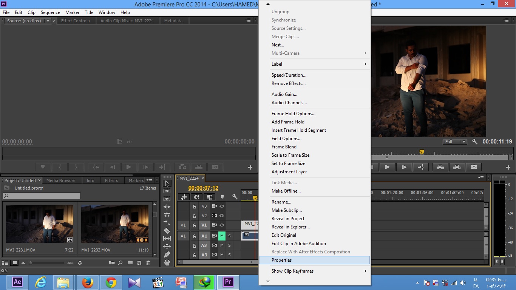516x290 pixels.
Task: Solo left channel in audio meters
Action: coord(496,262)
